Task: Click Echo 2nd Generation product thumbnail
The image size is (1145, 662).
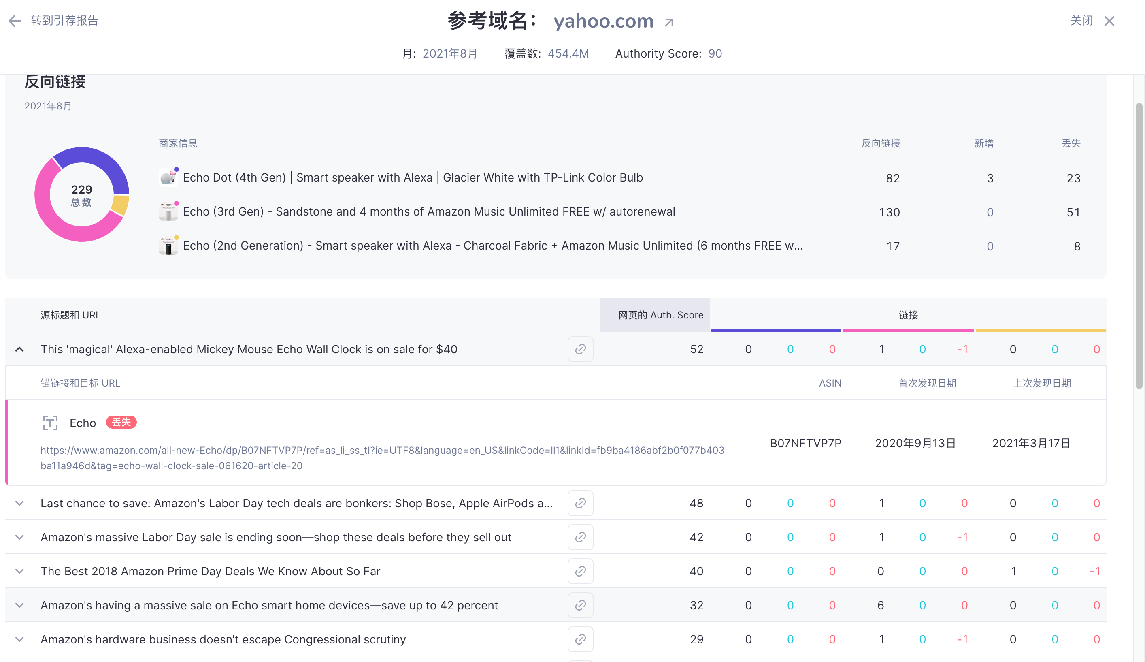Action: coord(168,246)
